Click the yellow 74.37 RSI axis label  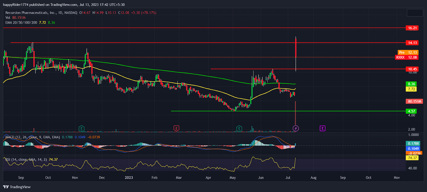pyautogui.click(x=412, y=158)
